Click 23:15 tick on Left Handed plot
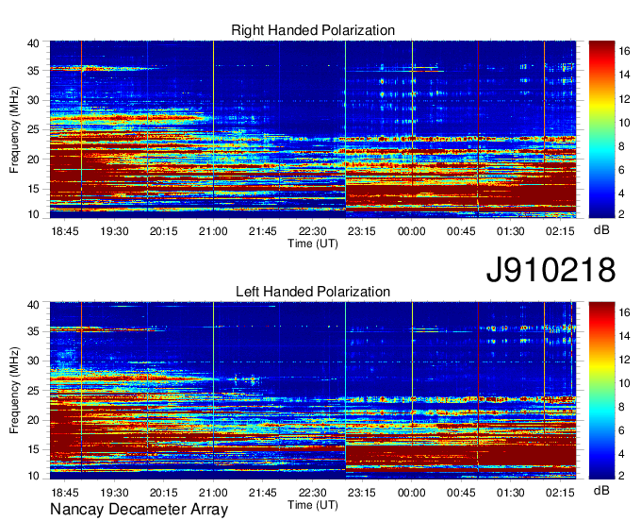The image size is (641, 521). [x=362, y=493]
